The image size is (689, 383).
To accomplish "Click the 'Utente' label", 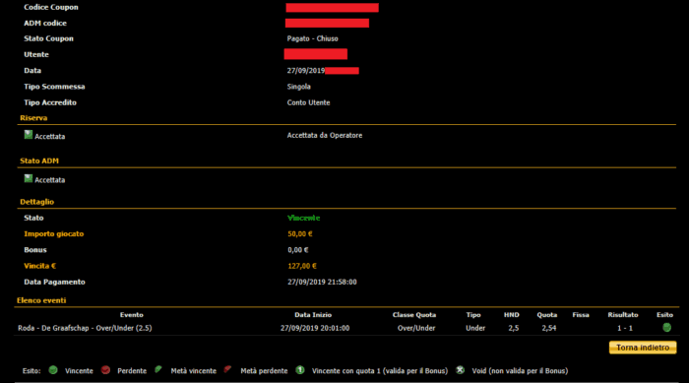I will (x=36, y=54).
